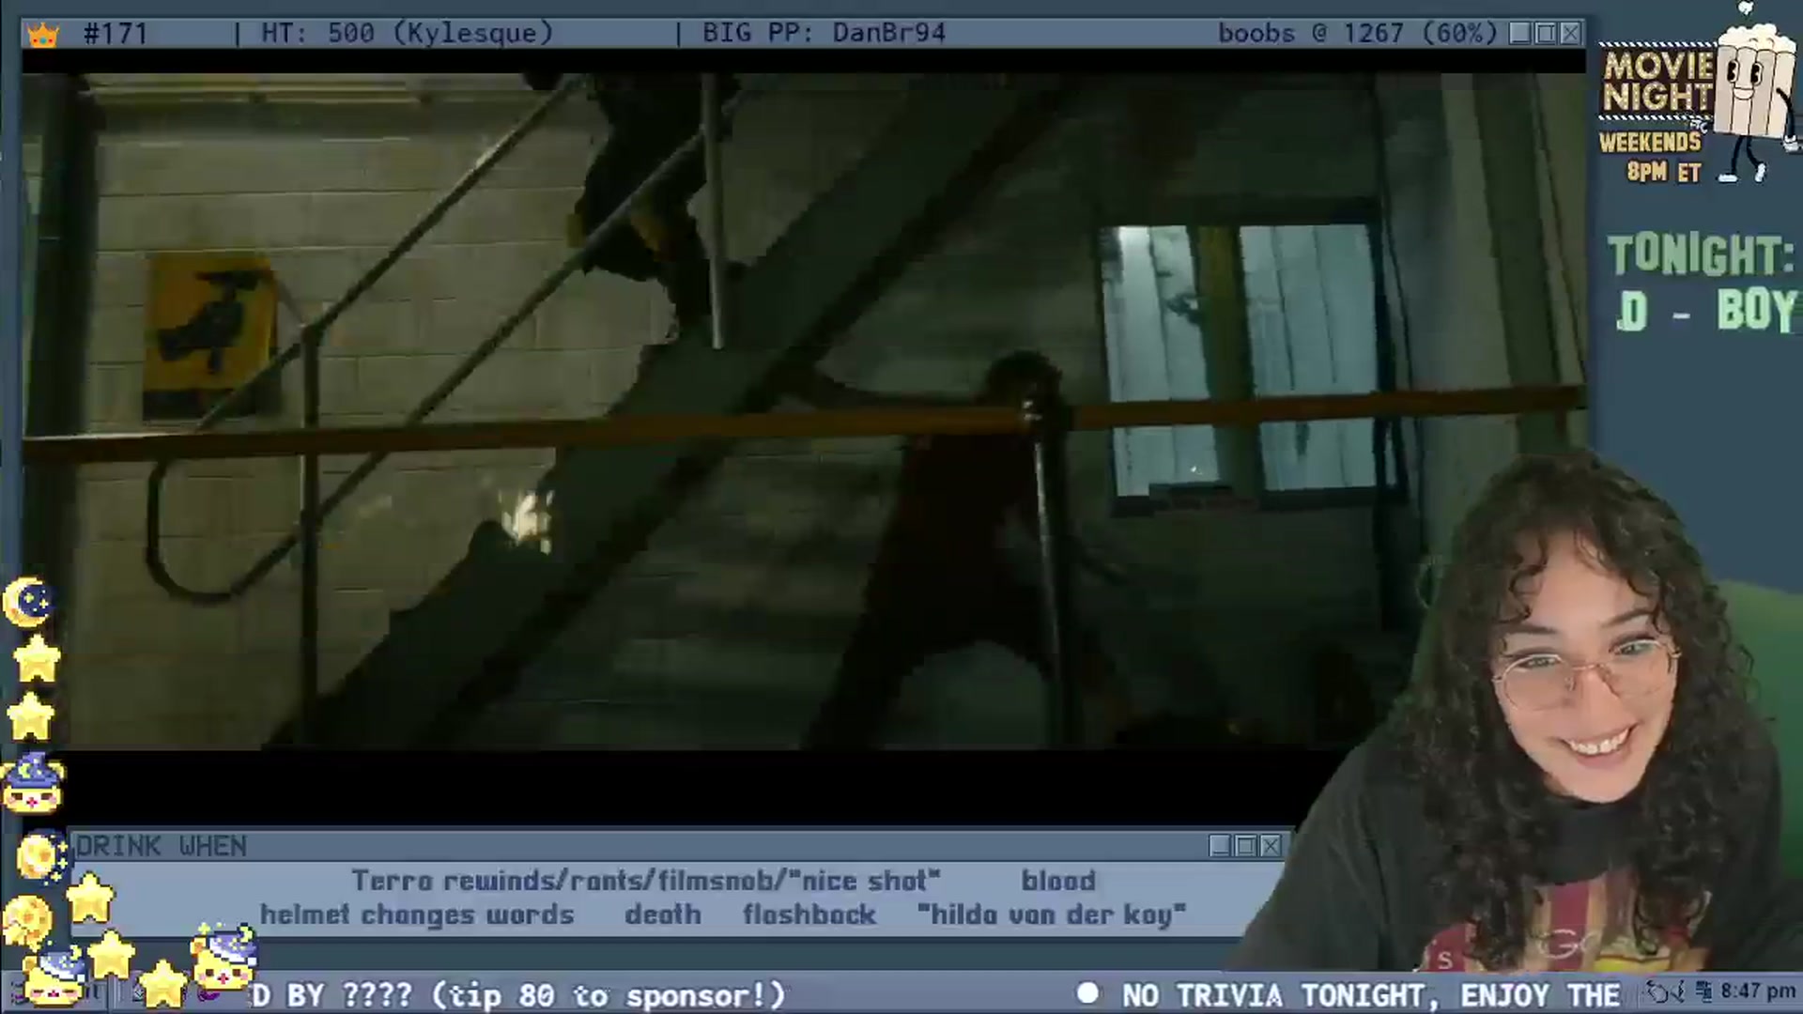Click the 'death' drink rule
1803x1014 pixels.
(663, 914)
